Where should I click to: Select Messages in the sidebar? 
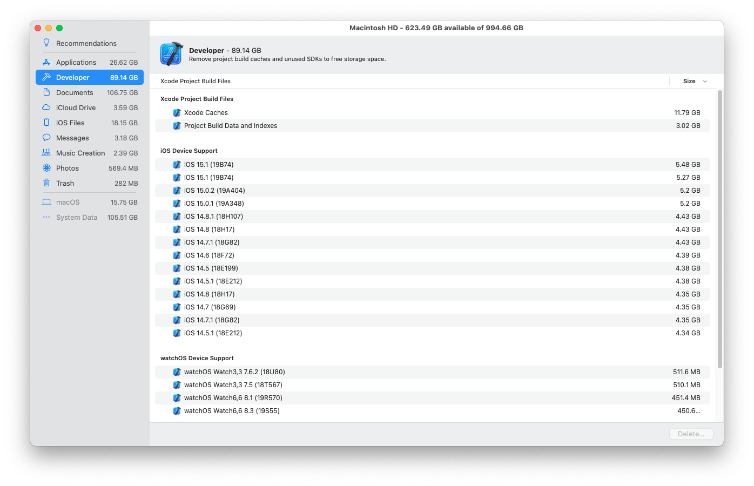90,138
